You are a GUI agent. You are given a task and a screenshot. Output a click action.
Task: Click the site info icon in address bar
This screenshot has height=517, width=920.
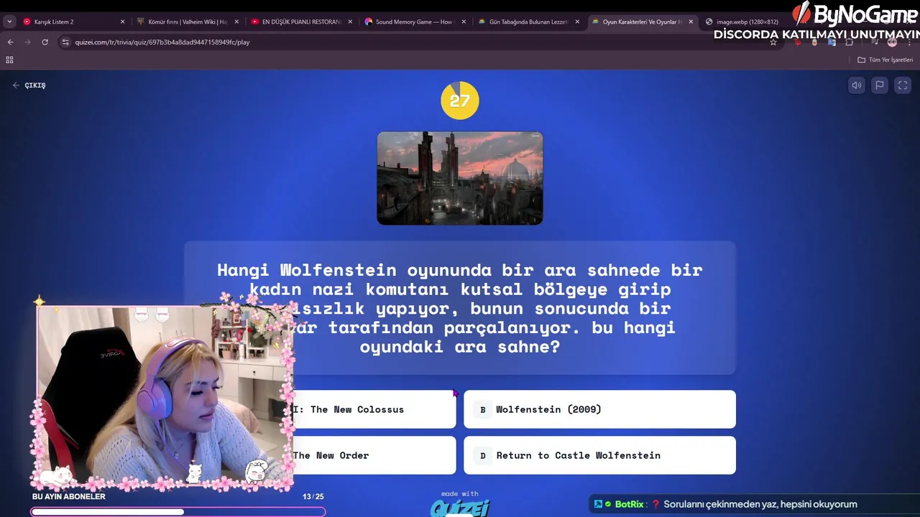click(x=65, y=42)
